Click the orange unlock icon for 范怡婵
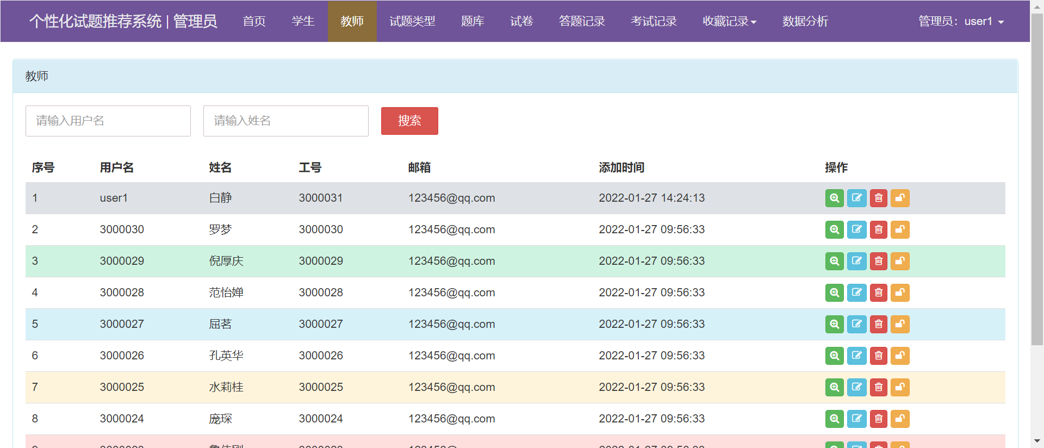The image size is (1044, 448). [x=900, y=293]
